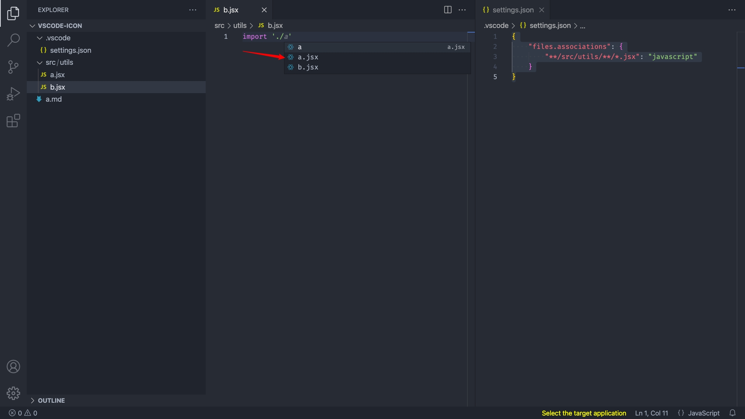
Task: Select the 'a.jsx' suggestion in autocomplete list
Action: (377, 57)
